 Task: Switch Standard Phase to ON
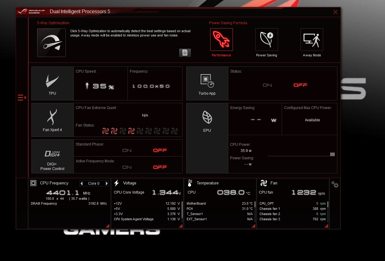(127, 150)
